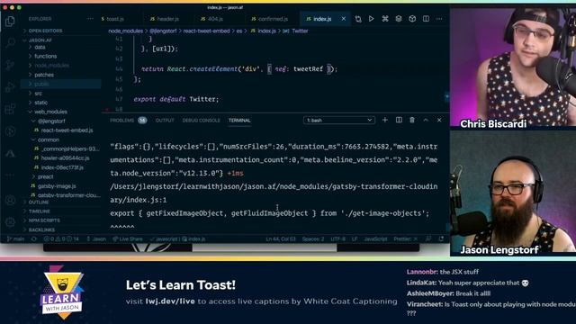Split the editor to the right

click(x=426, y=19)
